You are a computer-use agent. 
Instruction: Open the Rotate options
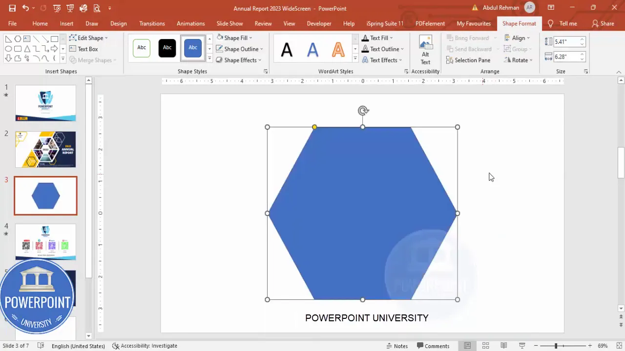click(519, 60)
